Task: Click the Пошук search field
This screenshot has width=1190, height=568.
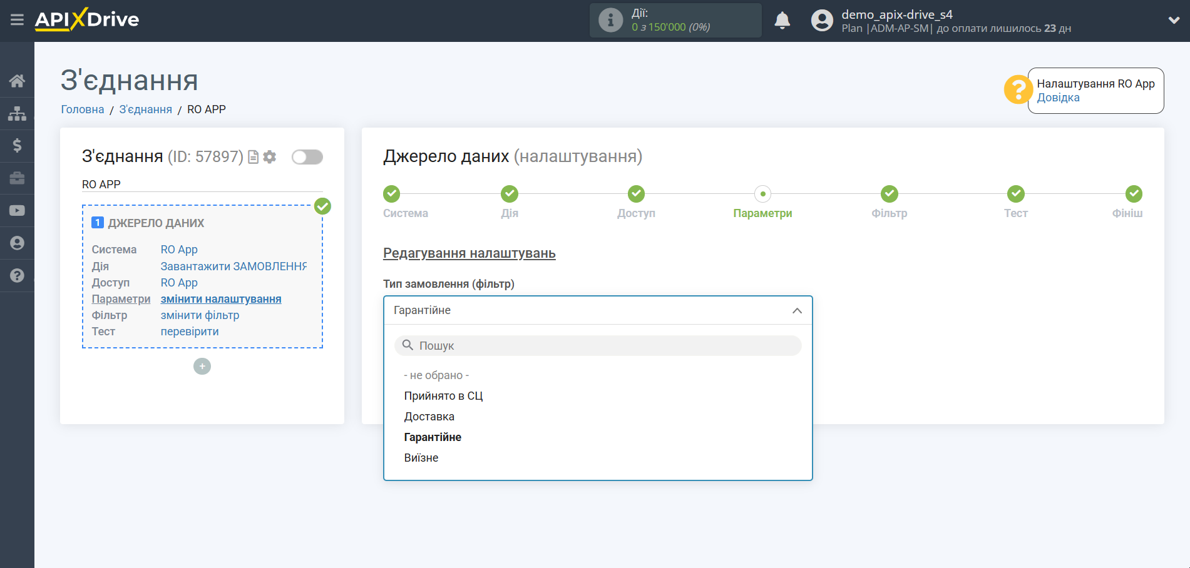Action: [597, 345]
